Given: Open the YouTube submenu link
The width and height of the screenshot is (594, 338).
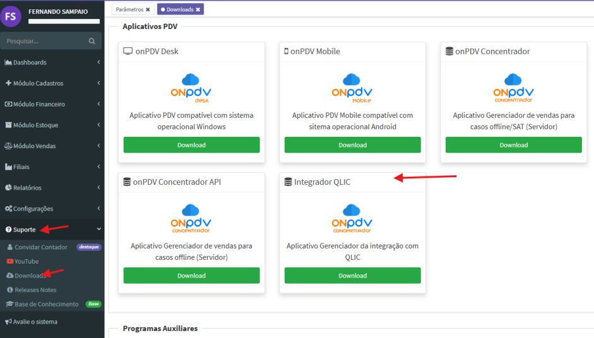Looking at the screenshot, I should coord(27,262).
